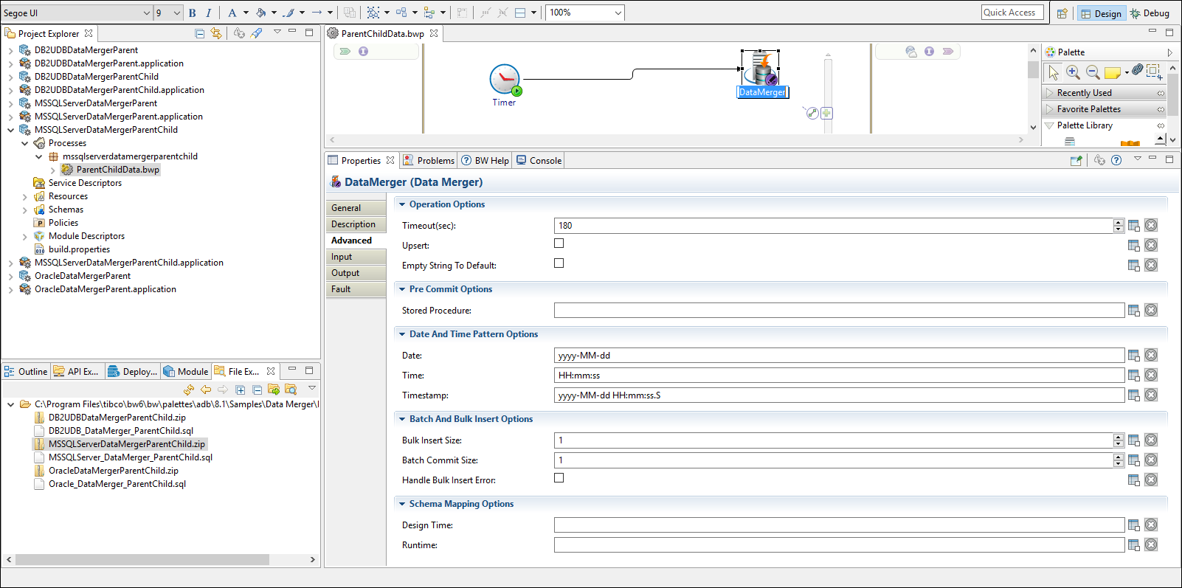Open module property picker for Timeout

point(1134,226)
